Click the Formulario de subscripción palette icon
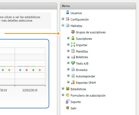Screen dimensions: 139x115 pos(68,95)
